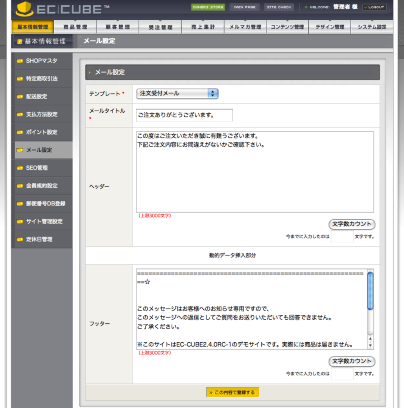The image size is (404, 408).
Task: Count header characters with 文字数カウント
Action: (352, 224)
